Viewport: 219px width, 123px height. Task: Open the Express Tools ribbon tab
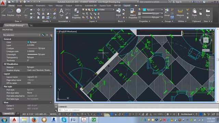tap(105, 5)
